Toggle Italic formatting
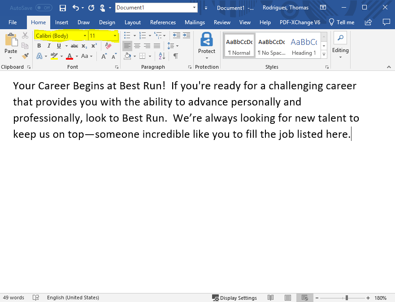The width and height of the screenshot is (395, 302). click(x=49, y=46)
